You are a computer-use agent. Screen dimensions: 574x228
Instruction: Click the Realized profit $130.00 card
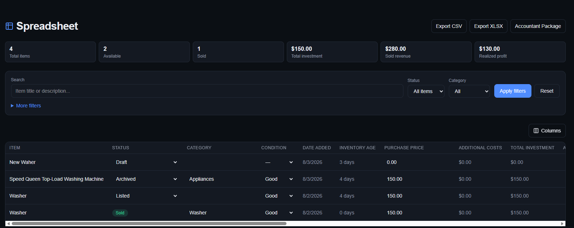(520, 52)
